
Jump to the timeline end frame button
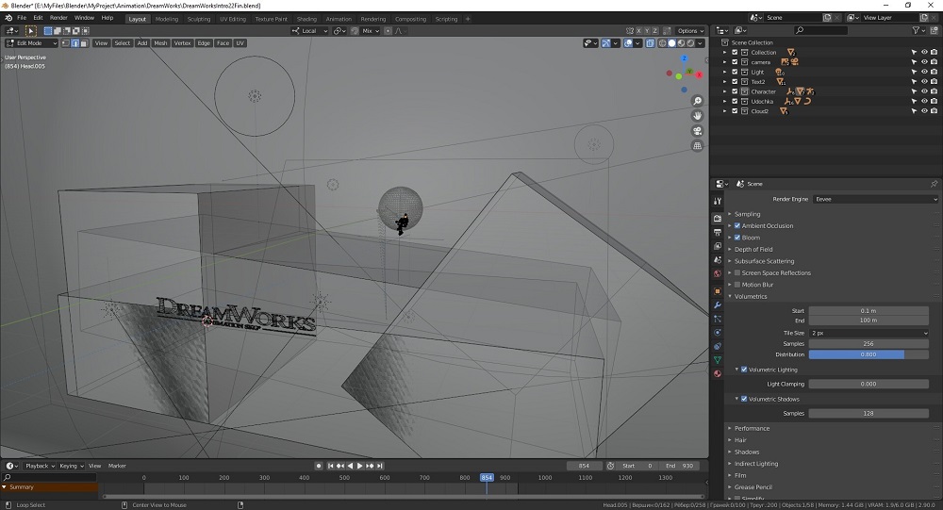pyautogui.click(x=380, y=466)
